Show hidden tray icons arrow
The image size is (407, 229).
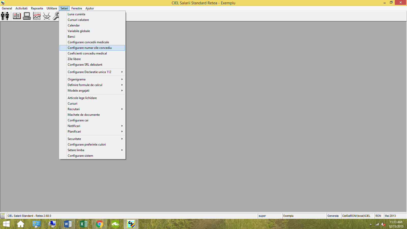371,224
